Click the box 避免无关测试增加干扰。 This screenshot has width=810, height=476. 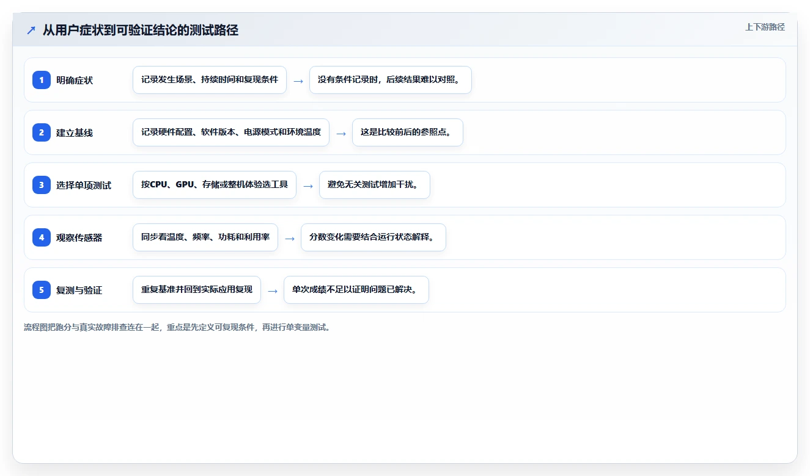click(x=375, y=185)
